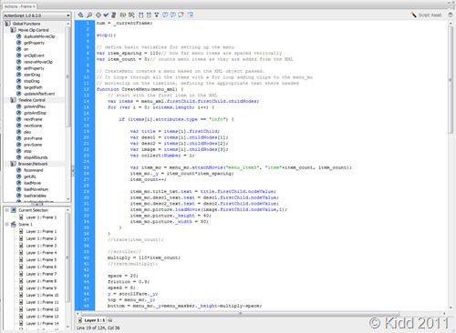The height and width of the screenshot is (333, 456).
Task: Click Collapse selection icon
Action: tap(149, 15)
